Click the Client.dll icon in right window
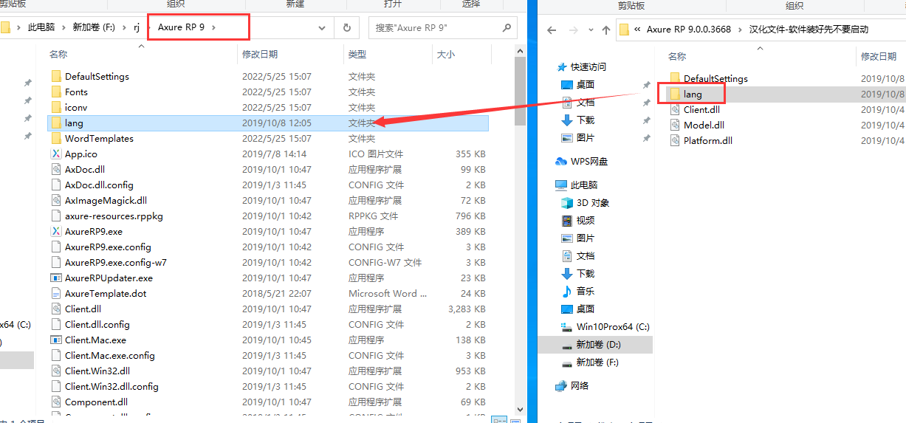 pos(675,110)
